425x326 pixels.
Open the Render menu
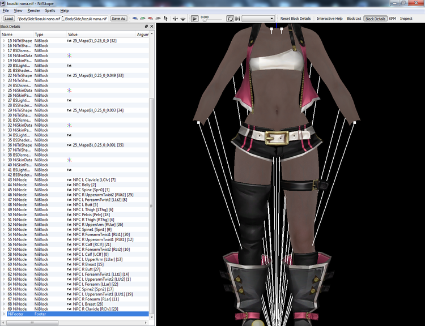point(33,11)
